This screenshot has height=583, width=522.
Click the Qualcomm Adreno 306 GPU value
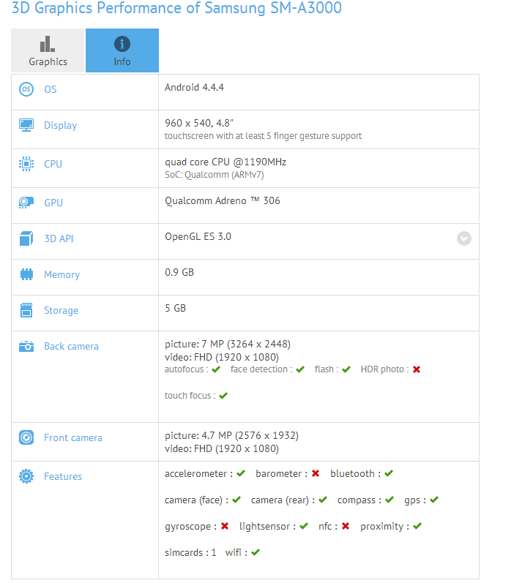223,200
